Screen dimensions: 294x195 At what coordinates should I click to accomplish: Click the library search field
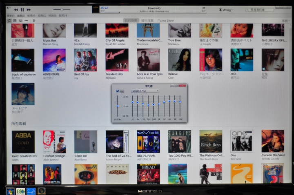point(260,10)
